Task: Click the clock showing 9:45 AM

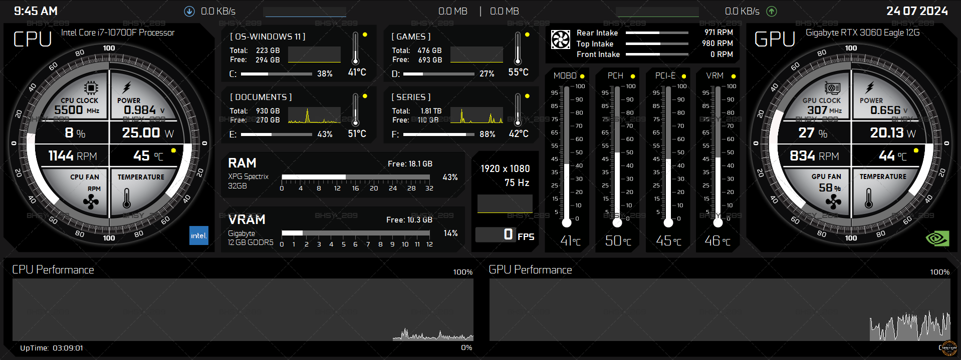Action: pyautogui.click(x=36, y=11)
